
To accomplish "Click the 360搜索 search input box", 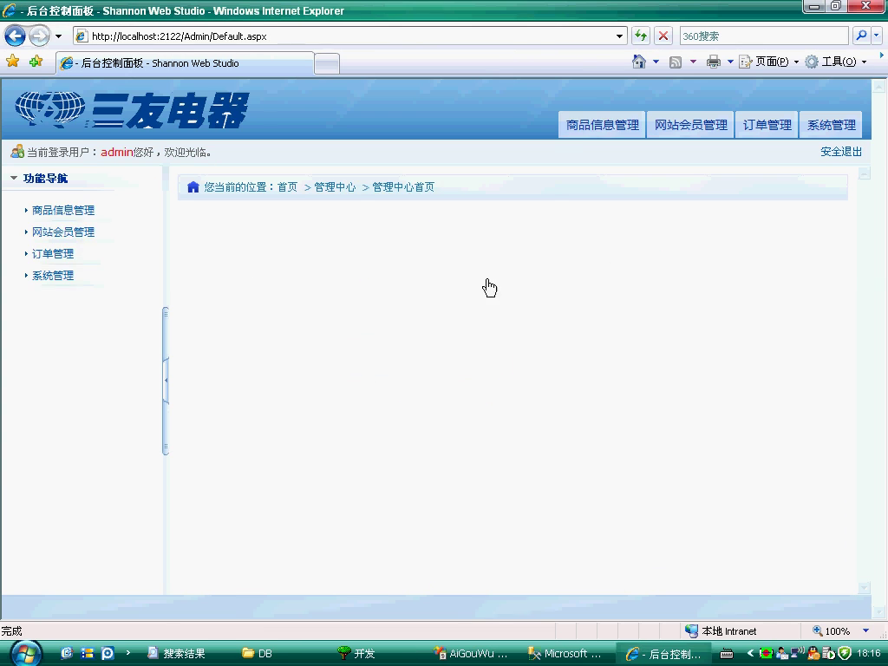I will point(763,36).
